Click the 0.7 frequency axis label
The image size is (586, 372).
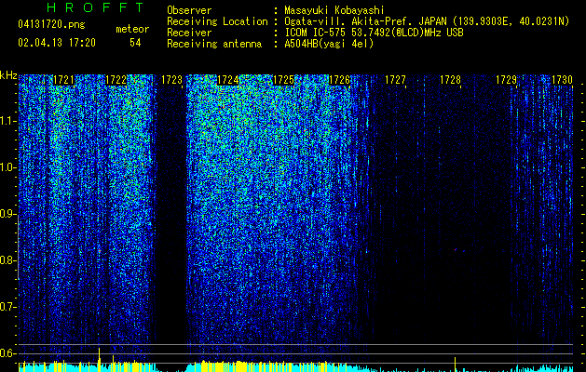pos(8,307)
